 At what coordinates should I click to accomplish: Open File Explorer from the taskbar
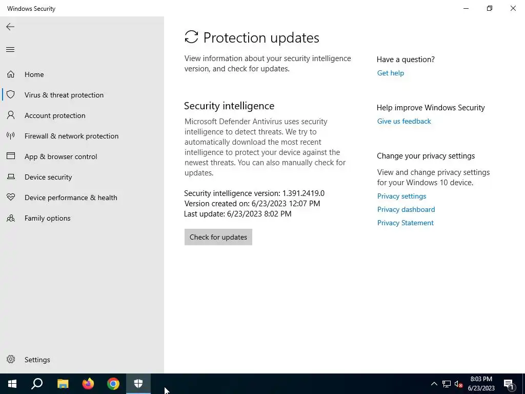coord(63,384)
